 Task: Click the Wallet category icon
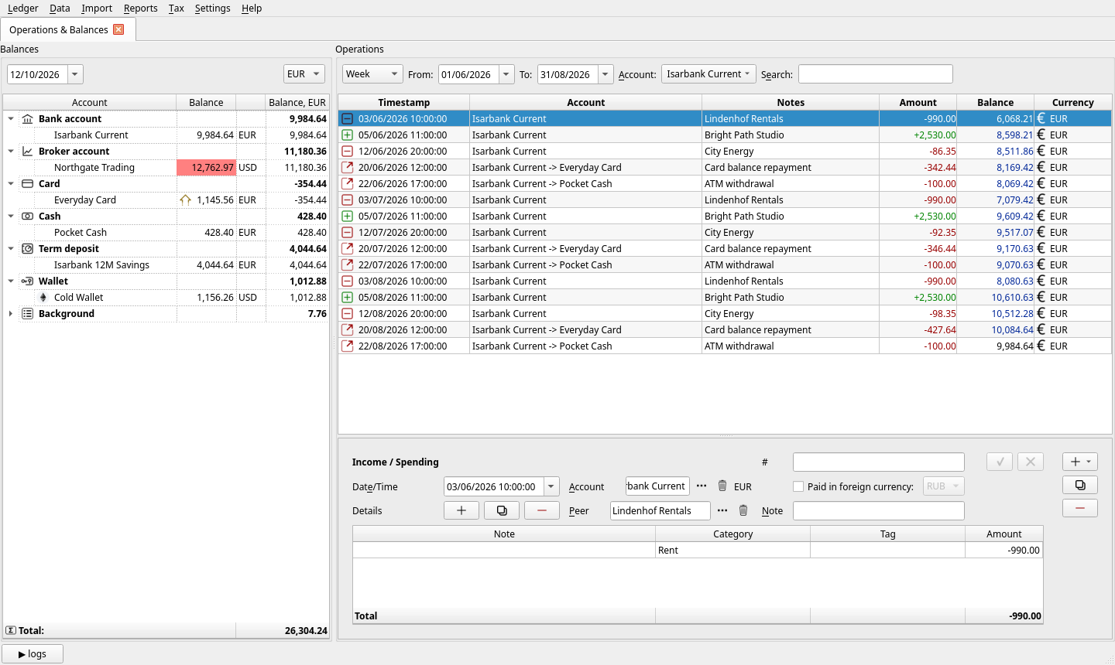[x=27, y=281]
